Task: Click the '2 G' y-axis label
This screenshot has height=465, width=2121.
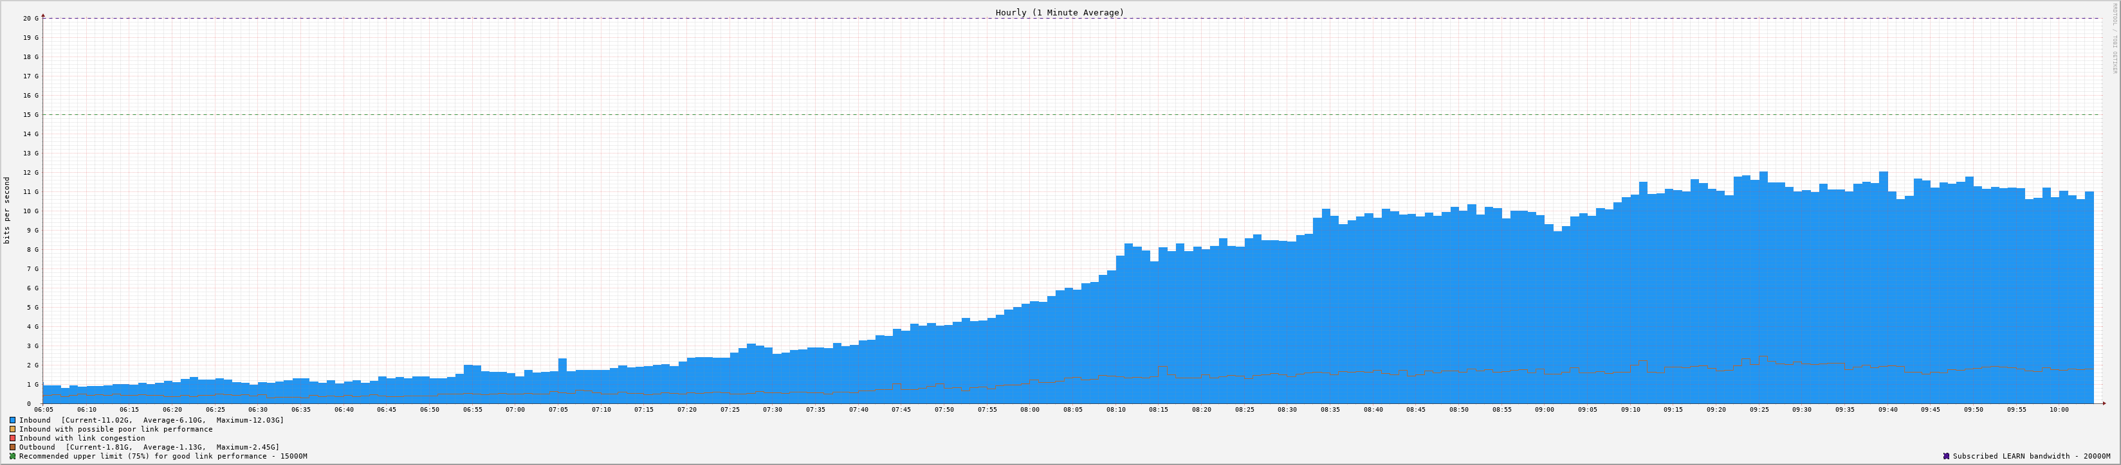Action: point(33,365)
